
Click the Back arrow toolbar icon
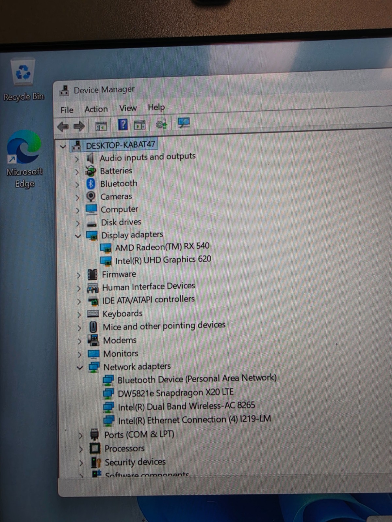tap(63, 127)
